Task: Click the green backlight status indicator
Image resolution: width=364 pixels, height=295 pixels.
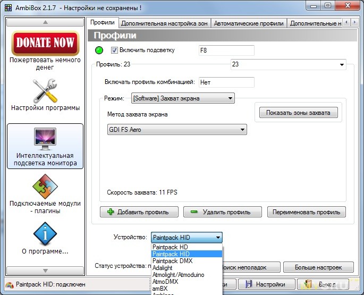Action: tap(99, 50)
